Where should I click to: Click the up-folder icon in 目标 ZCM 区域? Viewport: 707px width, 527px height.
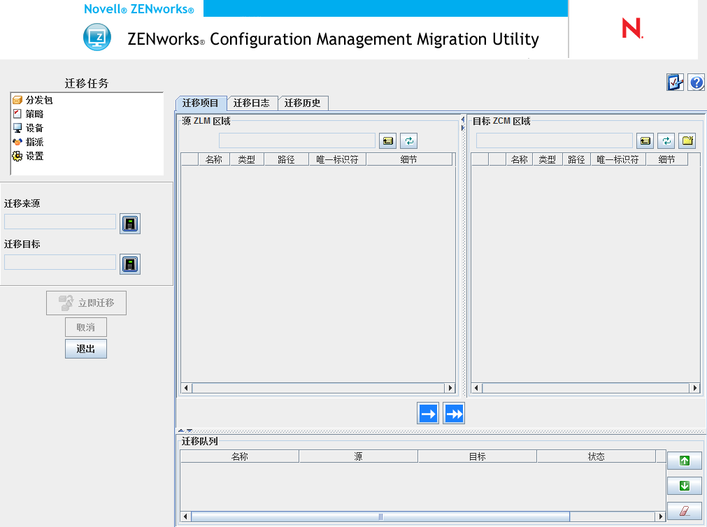(645, 141)
